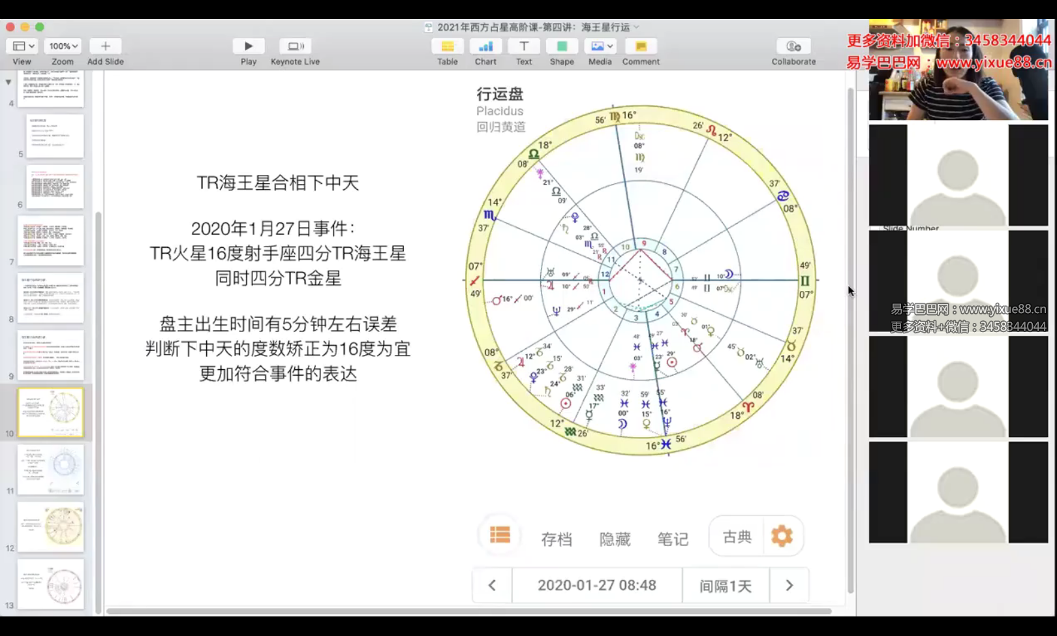Image resolution: width=1057 pixels, height=636 pixels.
Task: Open the Collaborate icon
Action: point(793,46)
